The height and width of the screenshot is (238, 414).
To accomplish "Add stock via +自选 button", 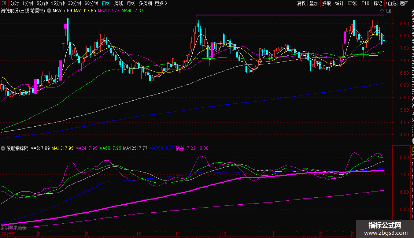I will 391,3.
